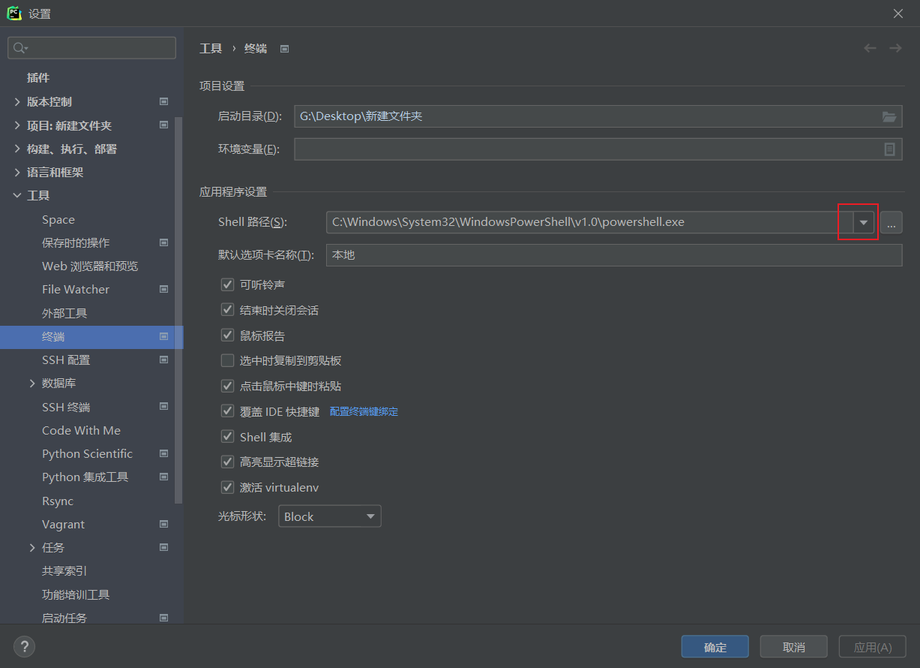Click the small icon right of 终端 breadcrumb

(284, 47)
